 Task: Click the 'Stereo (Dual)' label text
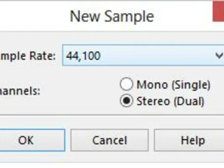click(170, 101)
